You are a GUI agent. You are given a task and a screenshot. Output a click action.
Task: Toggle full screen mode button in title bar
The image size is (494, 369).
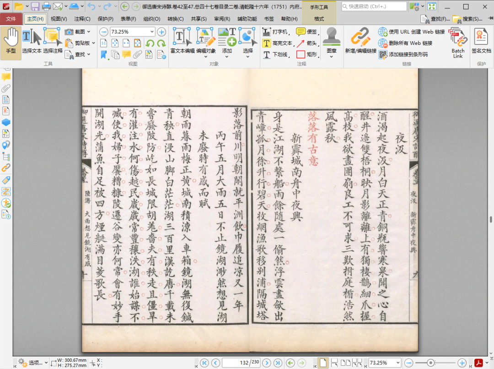tap(431, 6)
